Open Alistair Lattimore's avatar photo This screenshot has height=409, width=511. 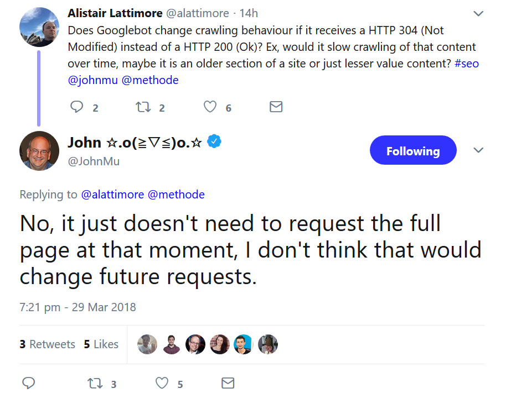click(x=39, y=28)
